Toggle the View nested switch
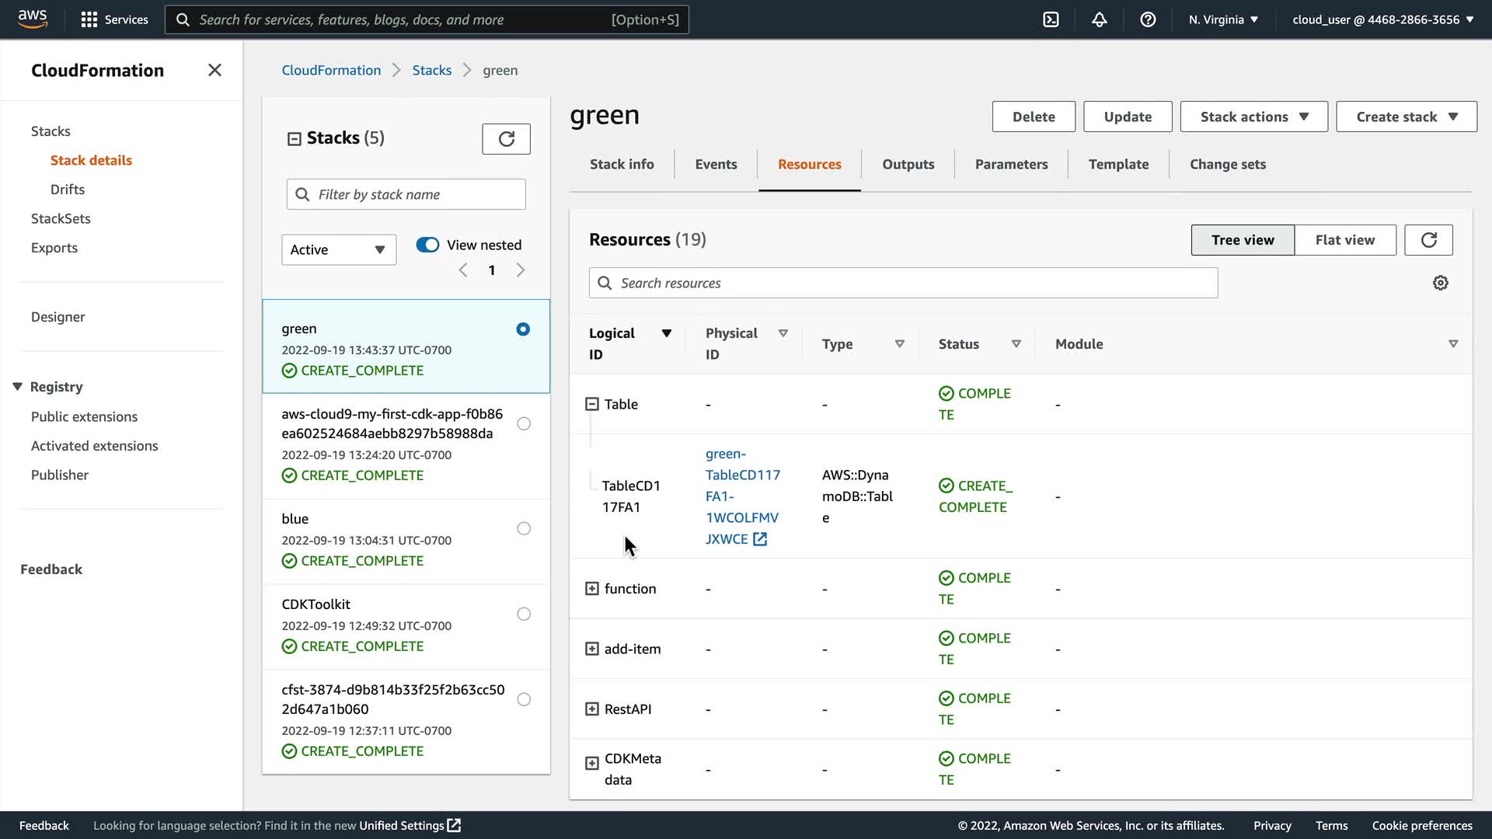1492x839 pixels. (427, 245)
